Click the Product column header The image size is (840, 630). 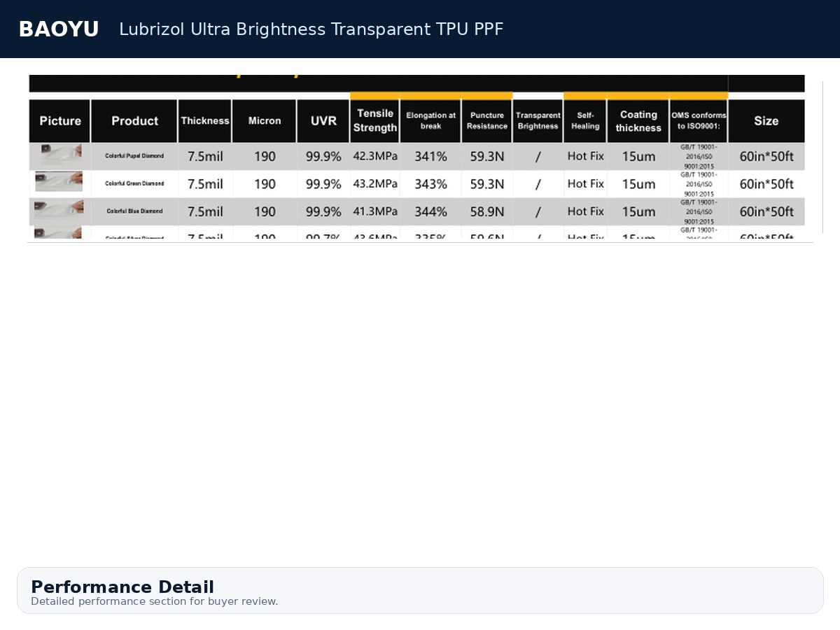(x=134, y=121)
